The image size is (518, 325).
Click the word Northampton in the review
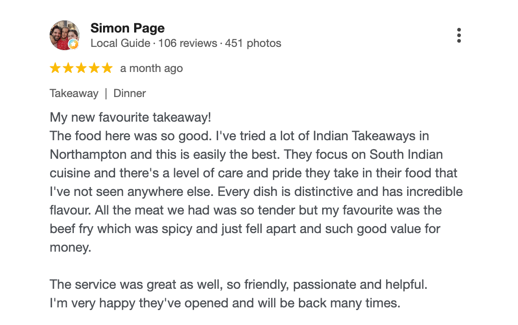(x=88, y=155)
